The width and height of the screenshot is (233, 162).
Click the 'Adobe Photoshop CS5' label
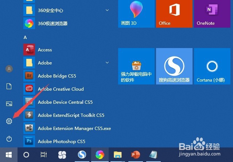62,142
